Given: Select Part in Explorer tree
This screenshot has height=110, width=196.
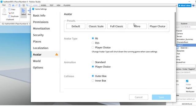Looking at the screenshot, I should pos(178,54).
